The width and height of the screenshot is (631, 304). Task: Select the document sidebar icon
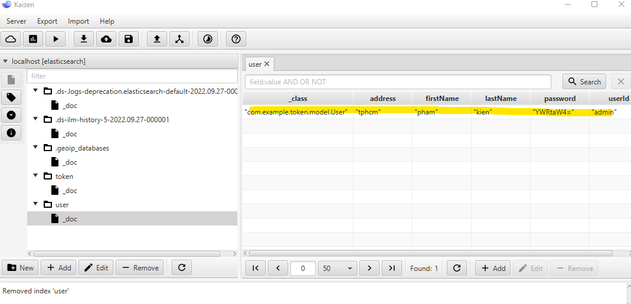coord(11,79)
